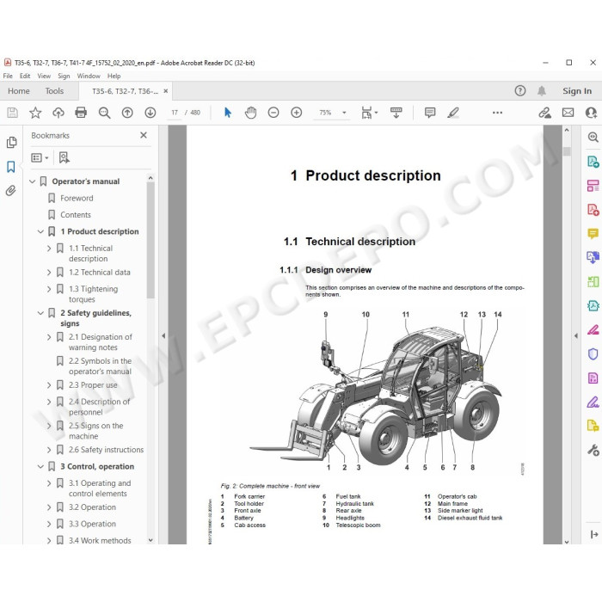This screenshot has height=602, width=602.
Task: Open Export PDF tool in right pane
Action: (x=593, y=162)
